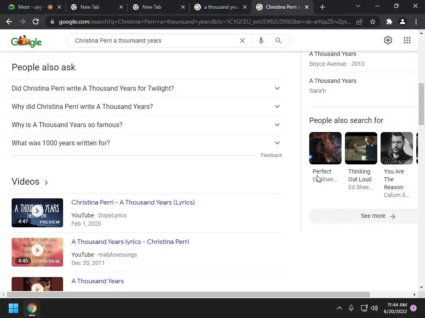The image size is (425, 318).
Task: Open 'Thinking Out Loud' thumbnail
Action: [x=361, y=148]
